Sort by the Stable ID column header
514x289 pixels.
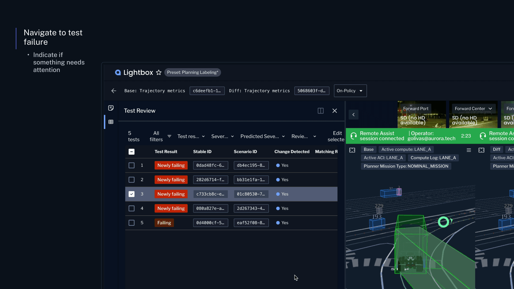coord(202,152)
